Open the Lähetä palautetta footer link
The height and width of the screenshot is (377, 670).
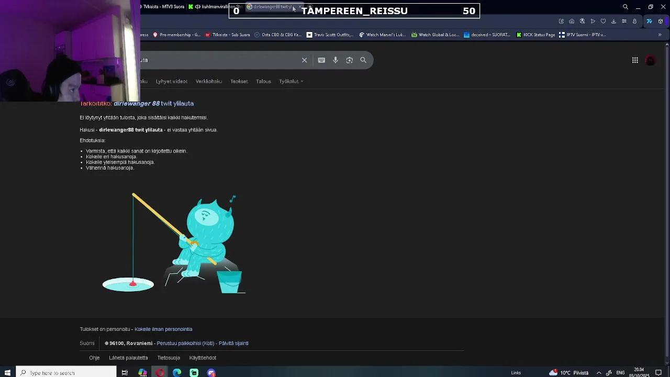click(128, 358)
